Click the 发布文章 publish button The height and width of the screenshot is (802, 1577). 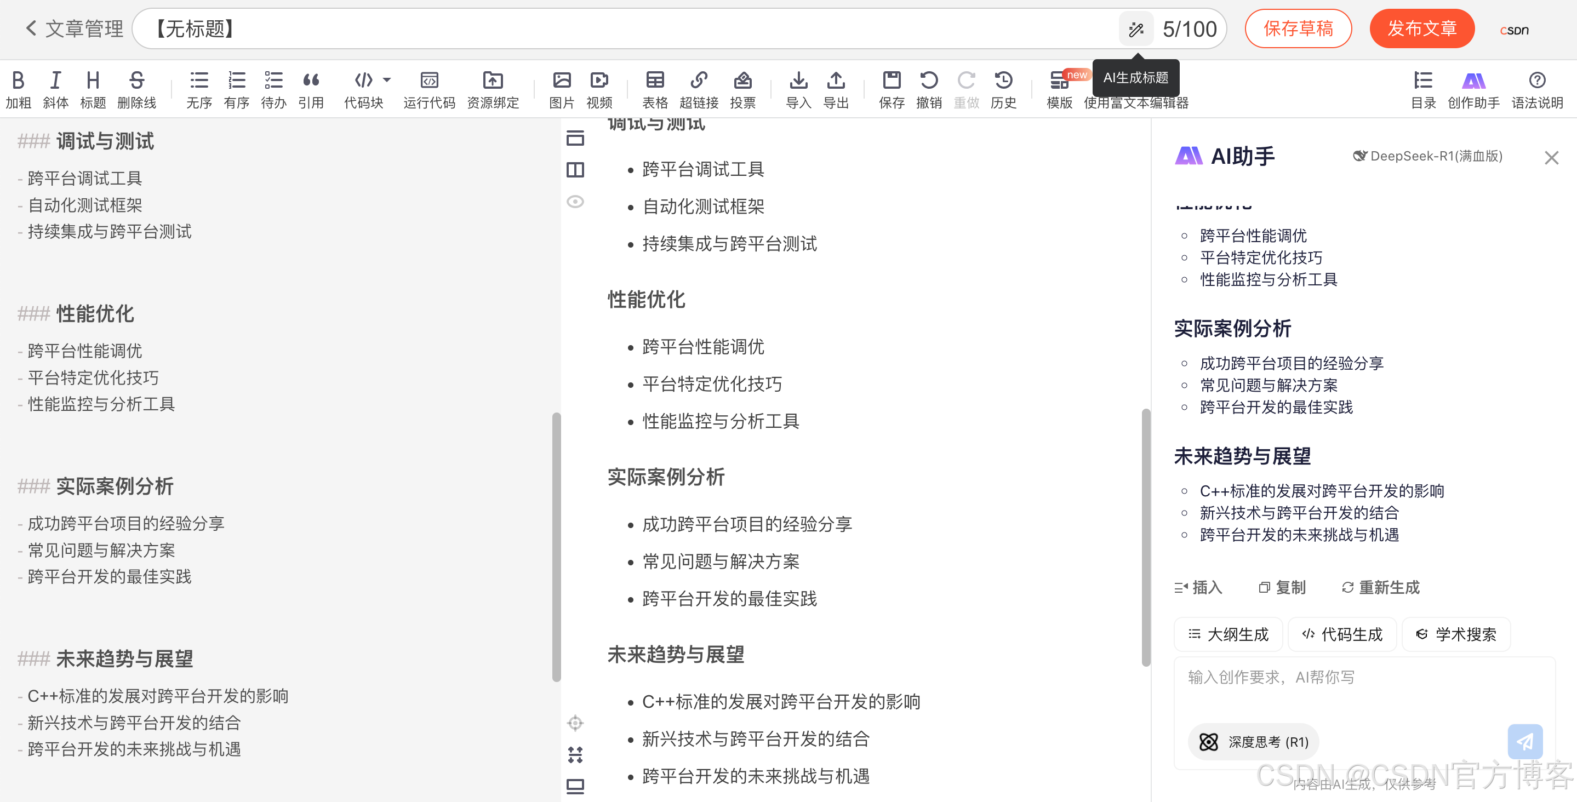1421,29
